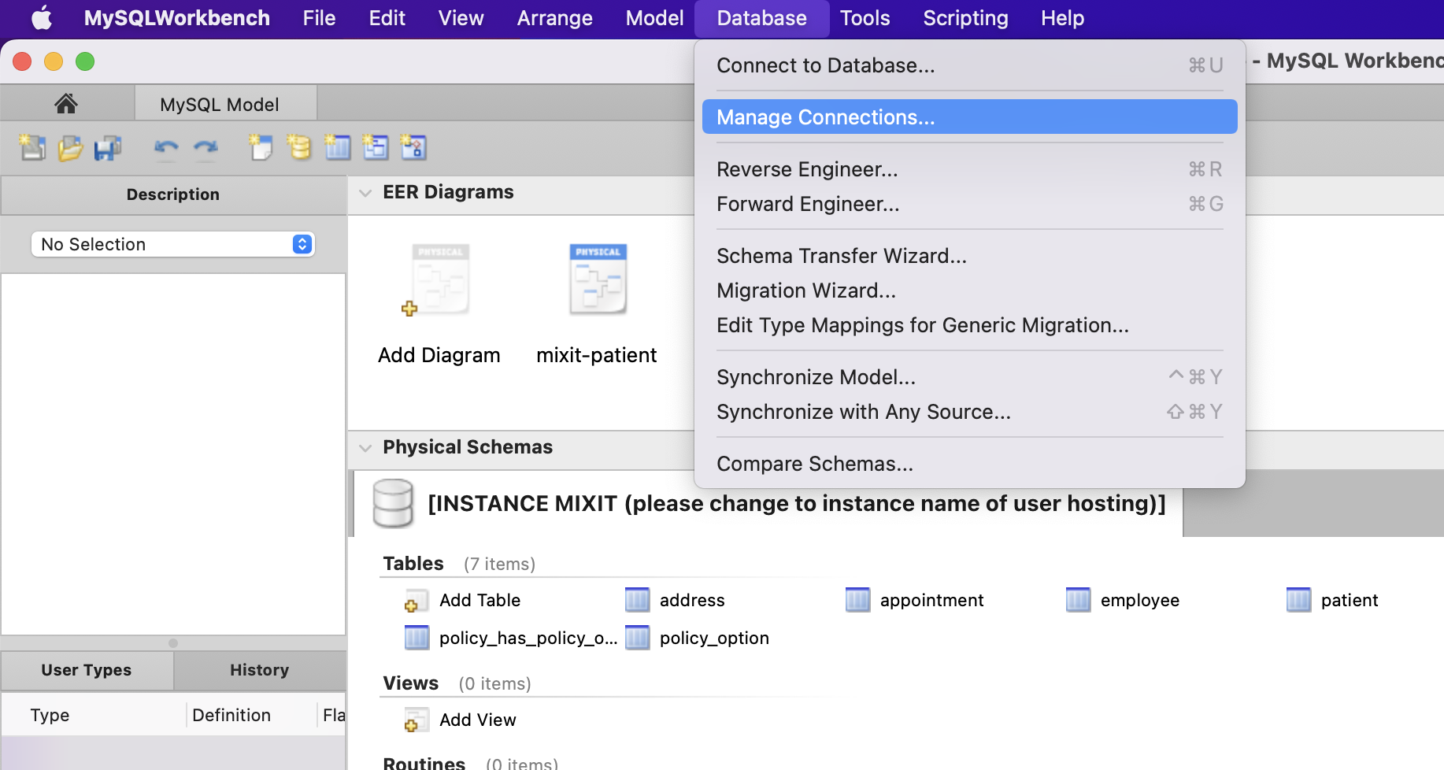
Task: Choose Synchronize with Any Source... menu item
Action: 970,412
